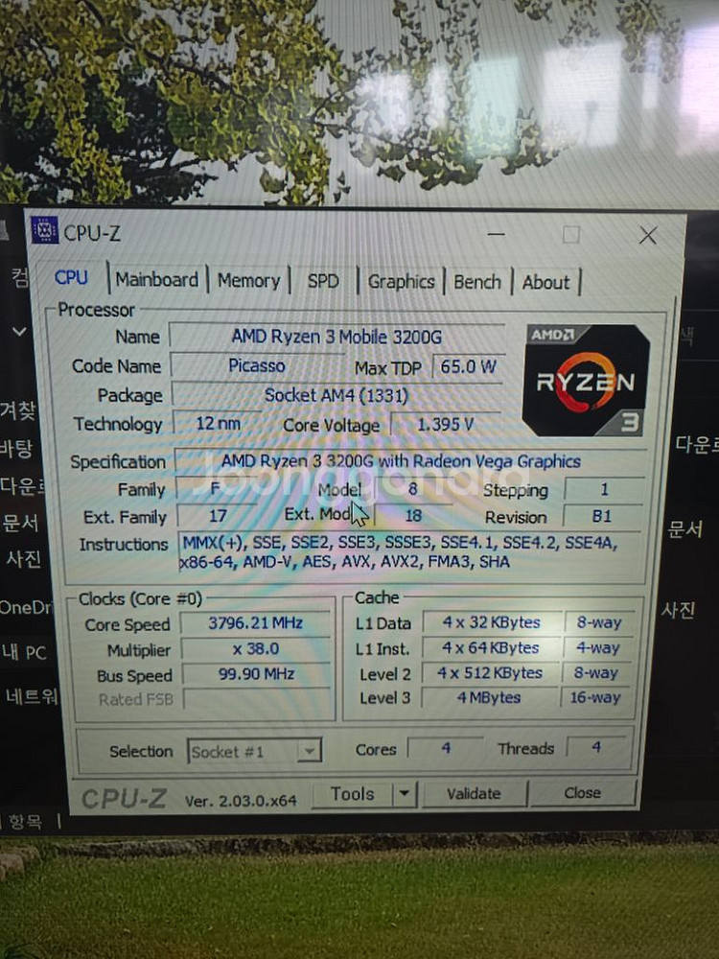This screenshot has height=959, width=719.
Task: Click the 65.0 W Max TDP value
Action: (x=469, y=366)
